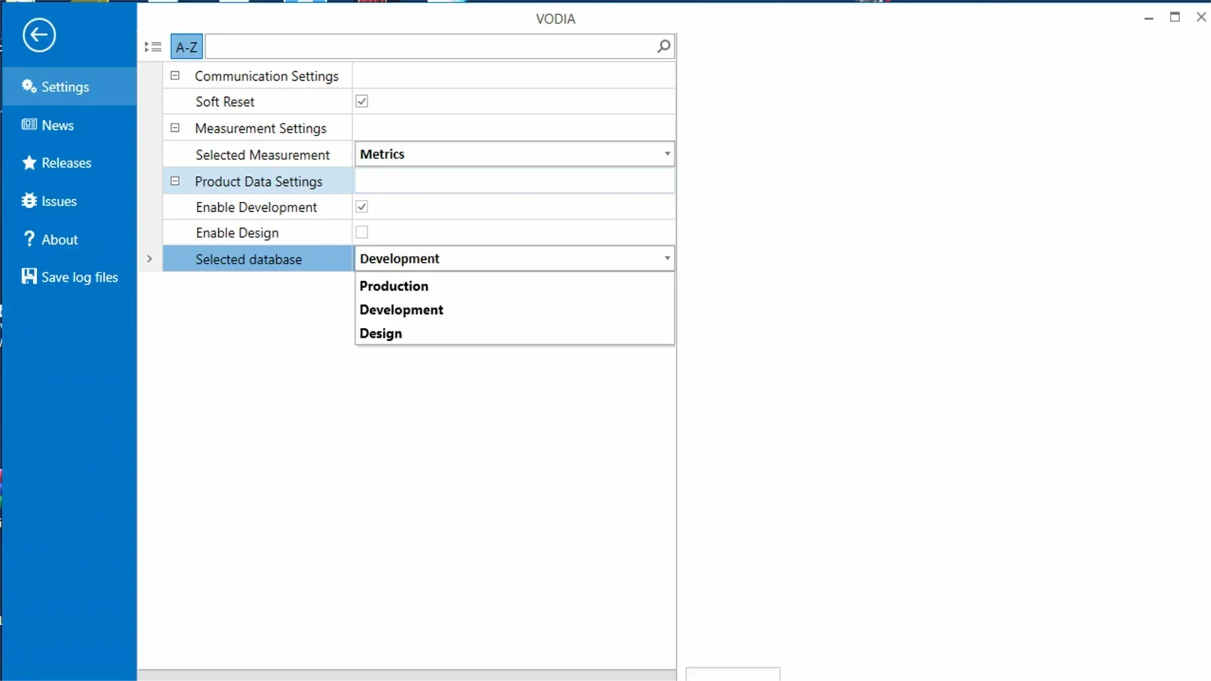Click the A-Z sort order icon

pyautogui.click(x=186, y=47)
